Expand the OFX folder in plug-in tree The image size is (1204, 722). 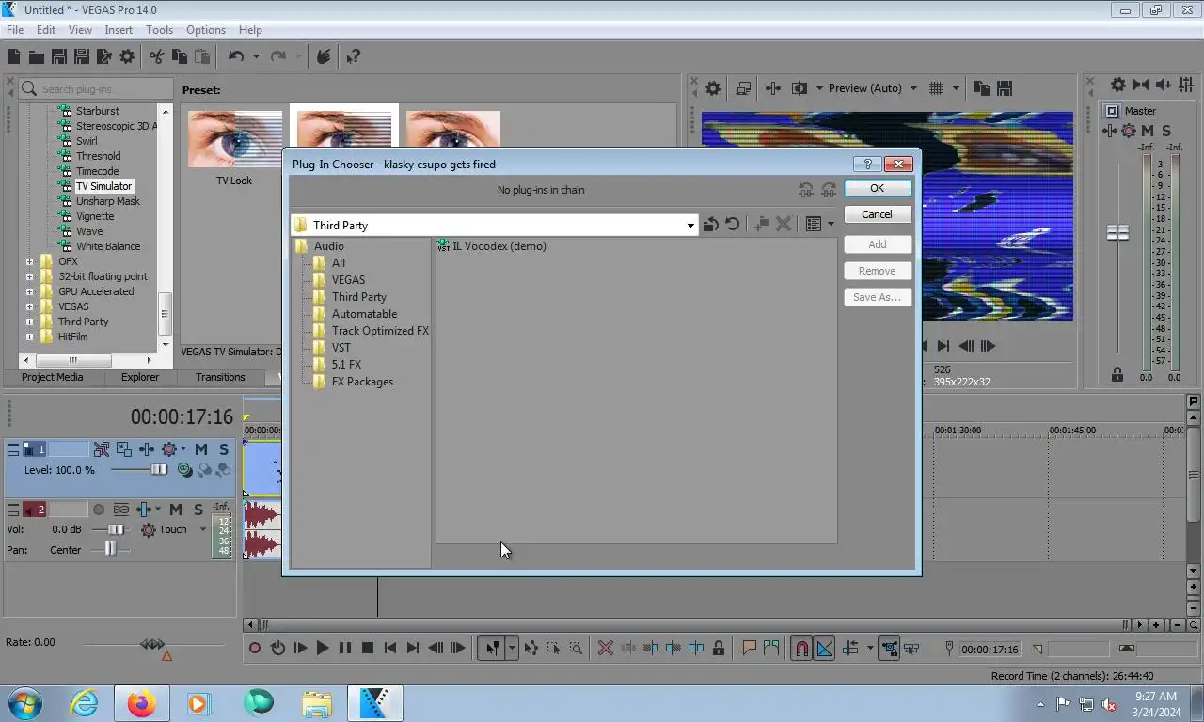tap(29, 261)
